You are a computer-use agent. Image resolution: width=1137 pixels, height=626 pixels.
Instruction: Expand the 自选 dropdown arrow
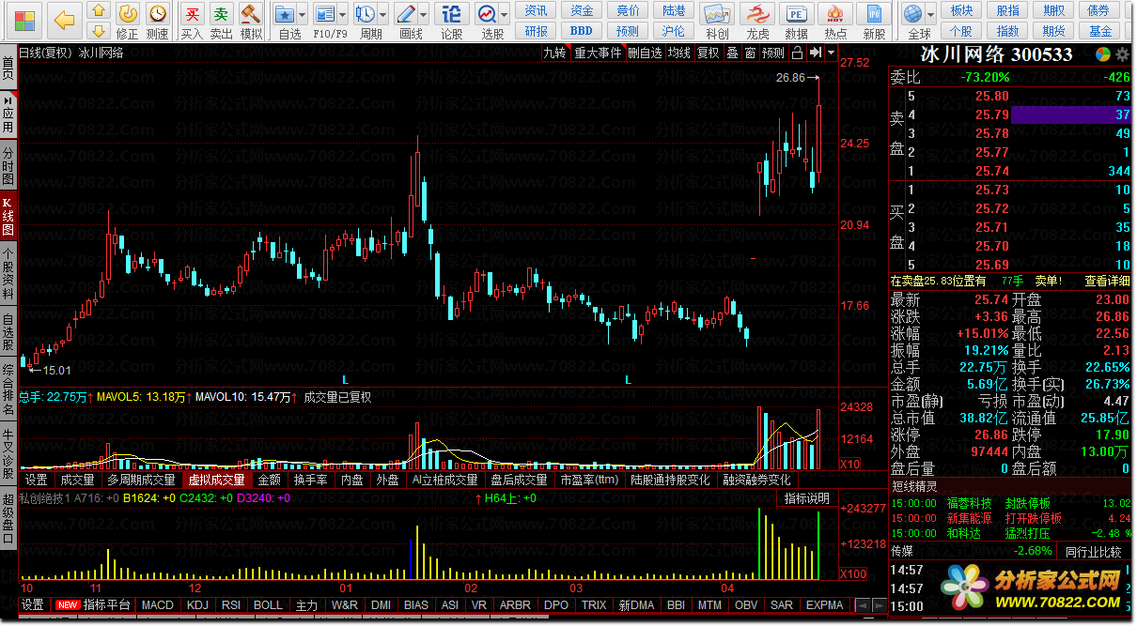302,14
